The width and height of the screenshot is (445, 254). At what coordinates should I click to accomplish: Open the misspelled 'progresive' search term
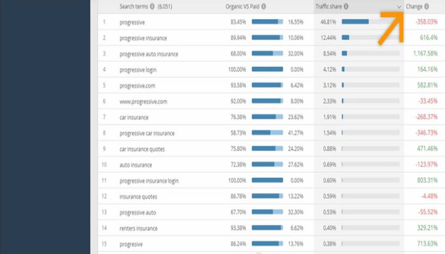tap(132, 243)
